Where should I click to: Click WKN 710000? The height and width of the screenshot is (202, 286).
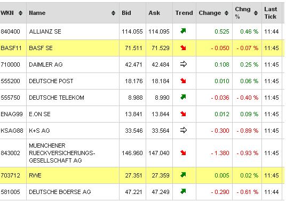(10, 64)
